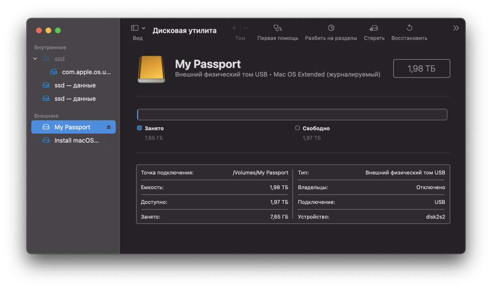Click the Свободно label in legend
The height and width of the screenshot is (289, 492).
[x=316, y=128]
